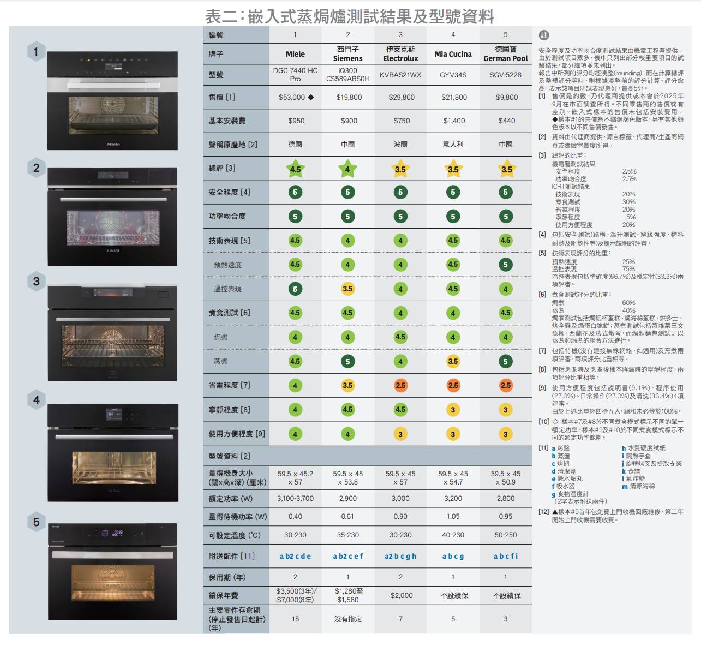701x646 pixels.
Task: Click Electrolux's orange 2.5 energy-saving score
Action: (400, 385)
